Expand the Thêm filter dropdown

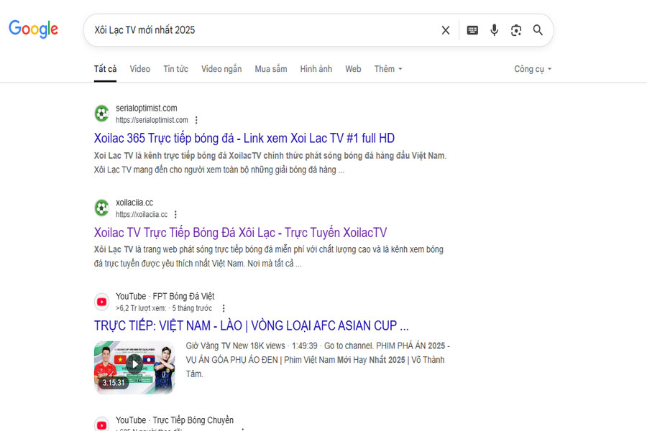(x=388, y=69)
